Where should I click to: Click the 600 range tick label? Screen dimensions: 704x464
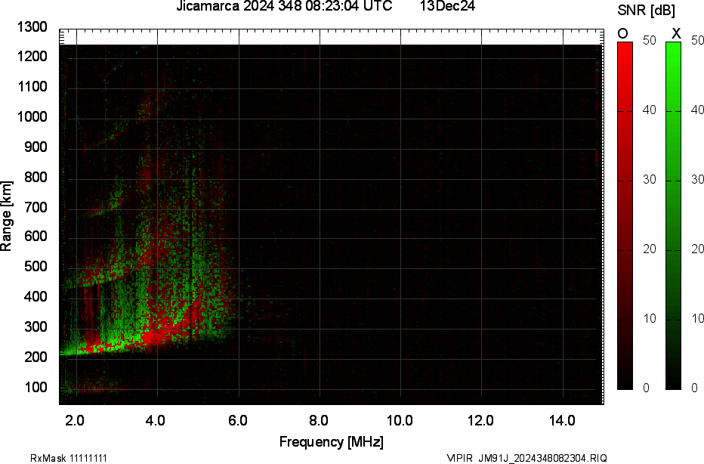[36, 237]
